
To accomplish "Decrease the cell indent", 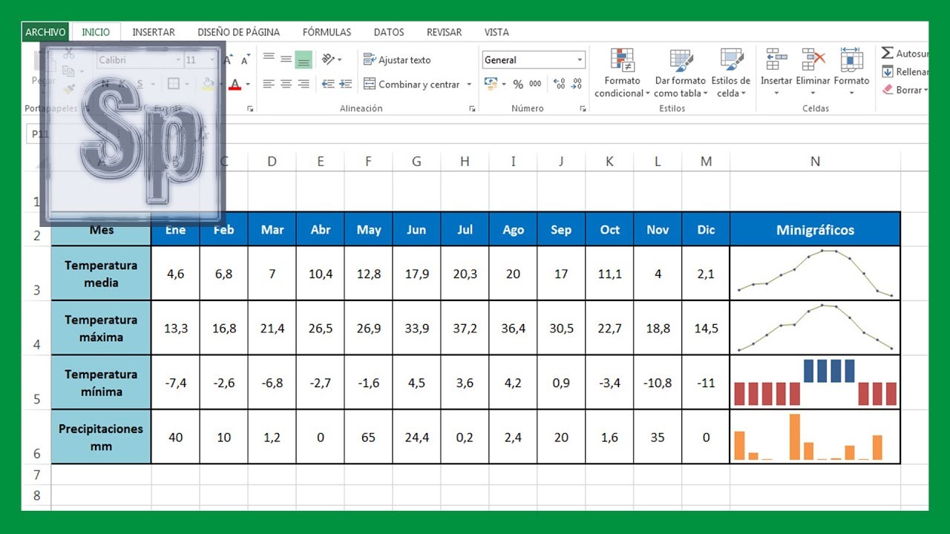I will pos(328,85).
